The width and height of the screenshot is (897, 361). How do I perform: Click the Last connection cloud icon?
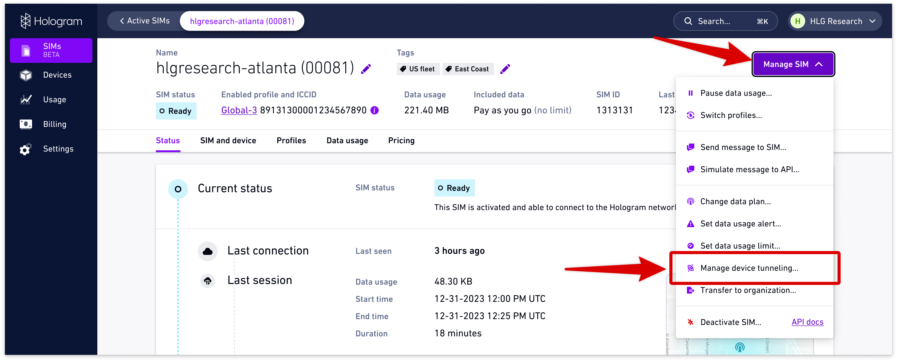point(208,251)
